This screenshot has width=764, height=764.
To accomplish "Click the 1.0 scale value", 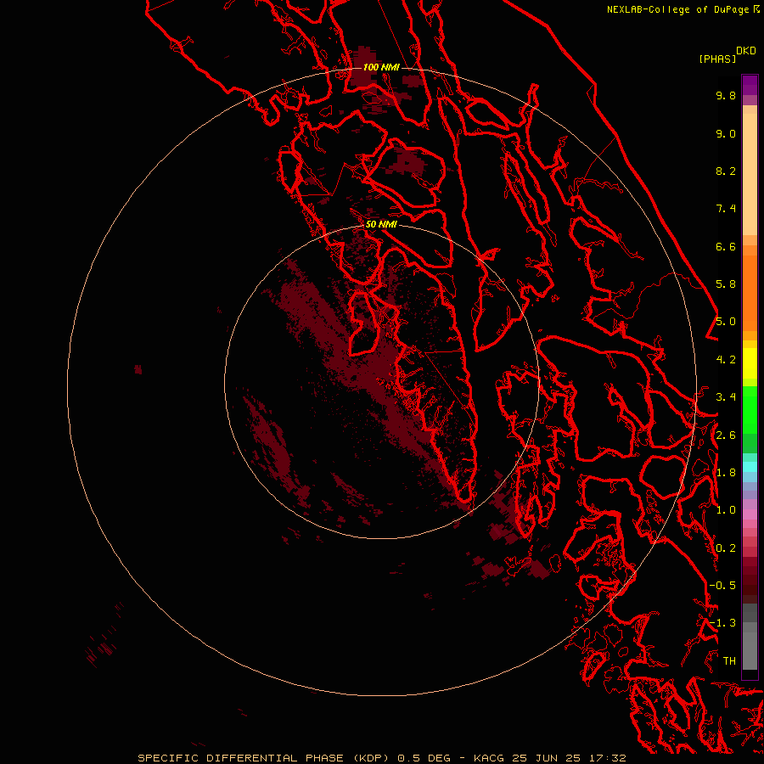I will coord(726,510).
